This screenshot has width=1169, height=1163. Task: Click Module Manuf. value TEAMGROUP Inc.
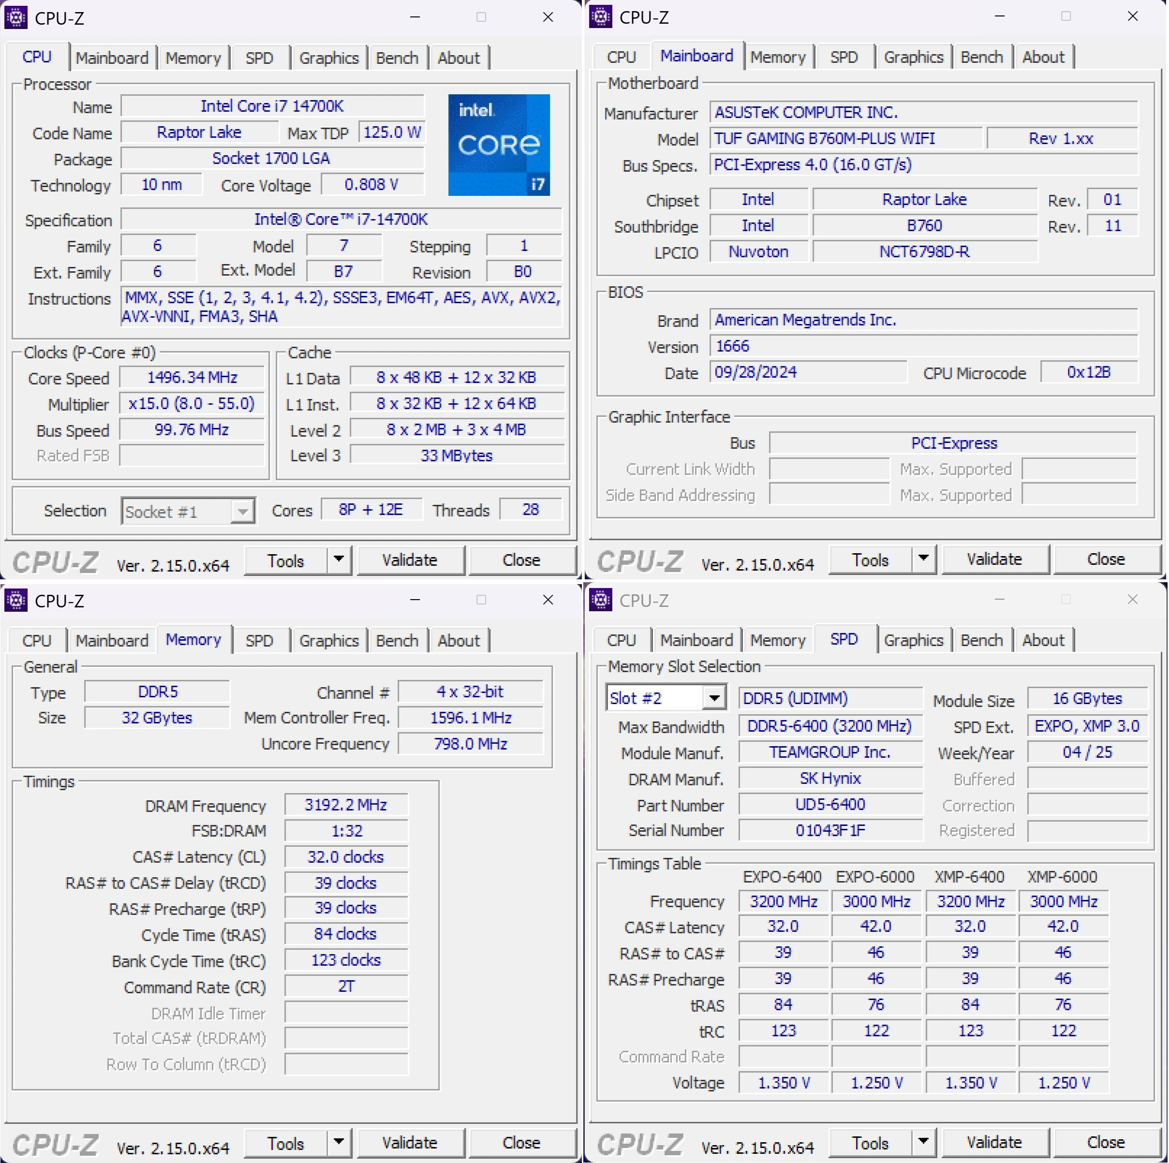pos(830,752)
